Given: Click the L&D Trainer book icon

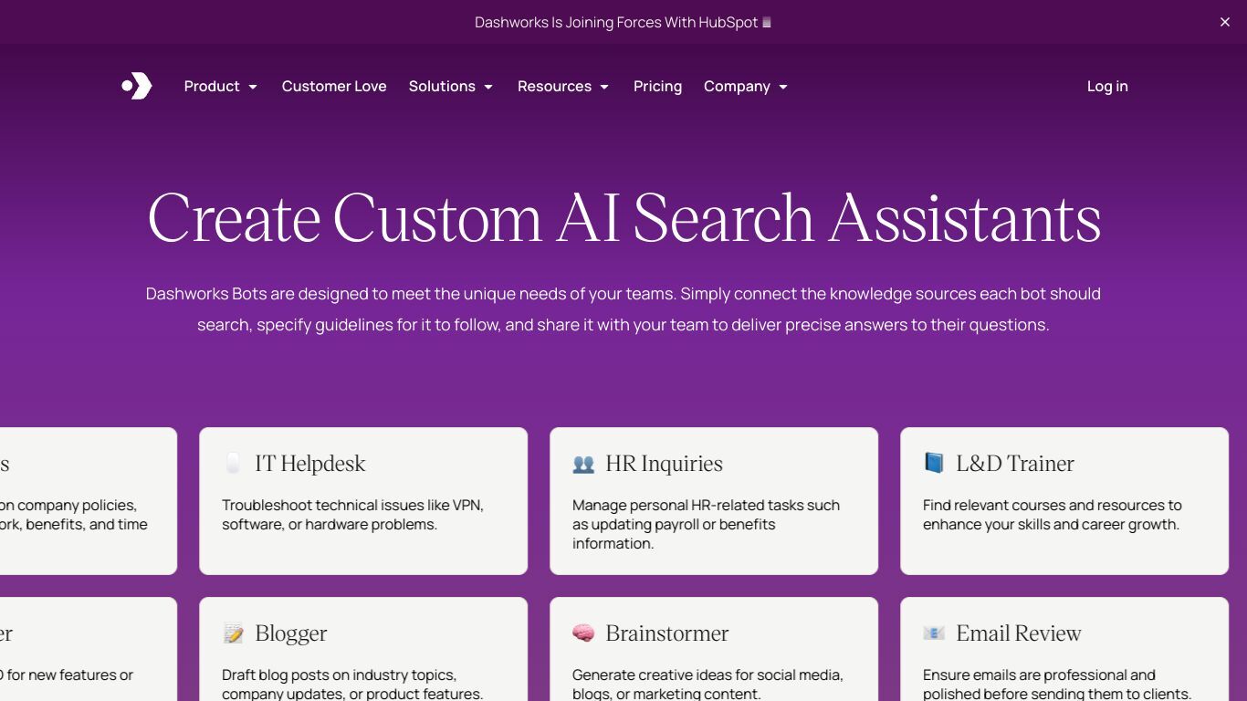Looking at the screenshot, I should (934, 463).
